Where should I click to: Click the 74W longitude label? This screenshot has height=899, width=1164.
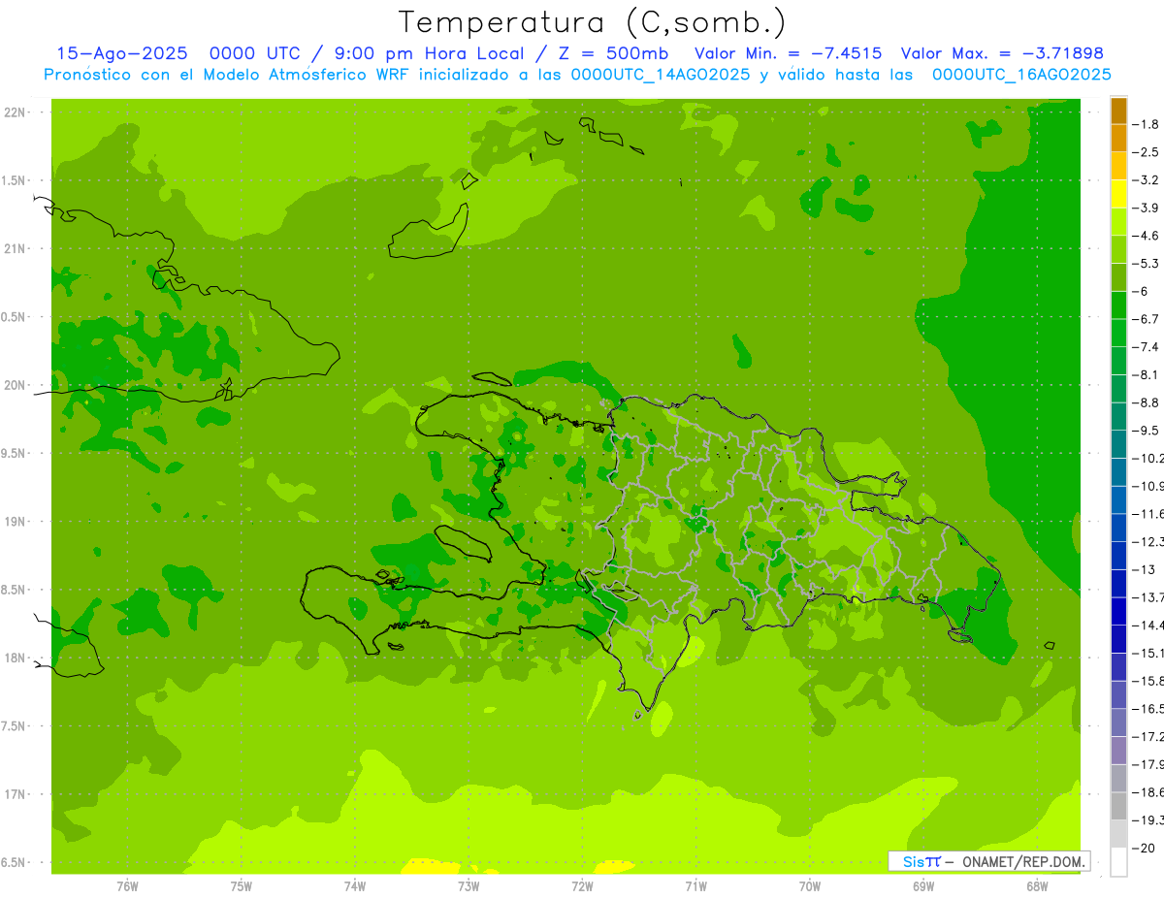(x=355, y=886)
